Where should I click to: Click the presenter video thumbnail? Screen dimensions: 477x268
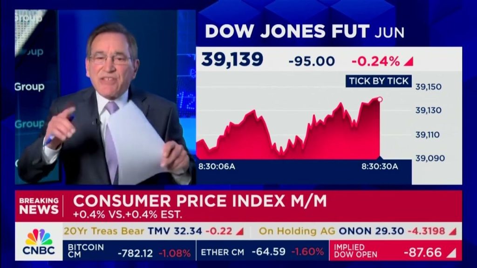pyautogui.click(x=105, y=98)
